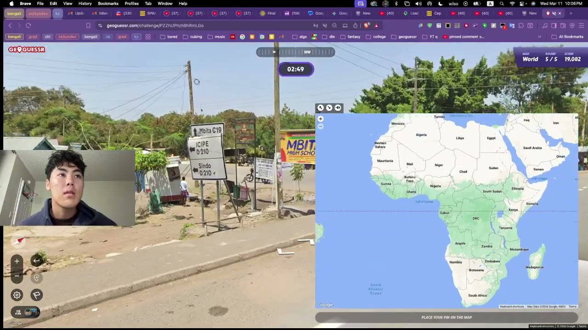Toggle sticky guess map pin icon
588x330 pixels.
coord(338,108)
